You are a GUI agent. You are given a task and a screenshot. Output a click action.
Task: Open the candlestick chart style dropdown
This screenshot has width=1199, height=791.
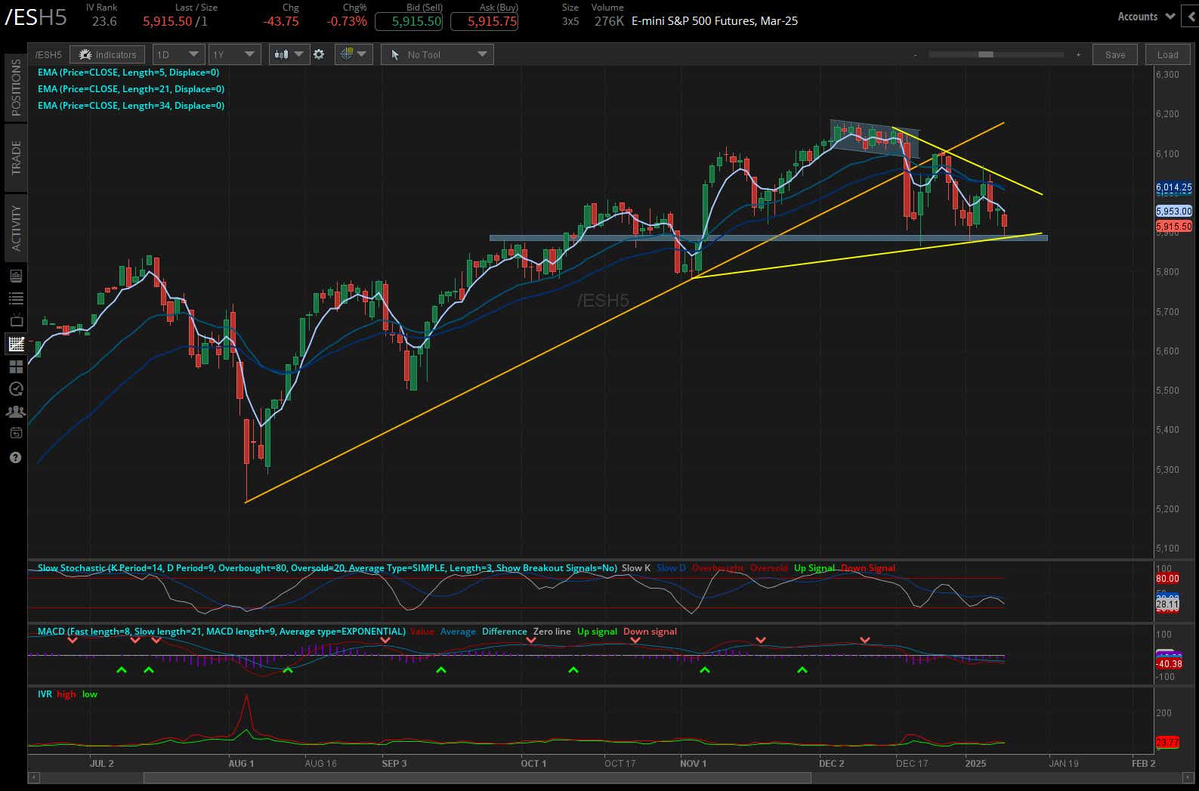(289, 54)
